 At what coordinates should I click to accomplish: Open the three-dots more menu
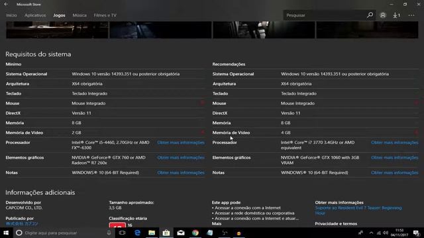(411, 15)
